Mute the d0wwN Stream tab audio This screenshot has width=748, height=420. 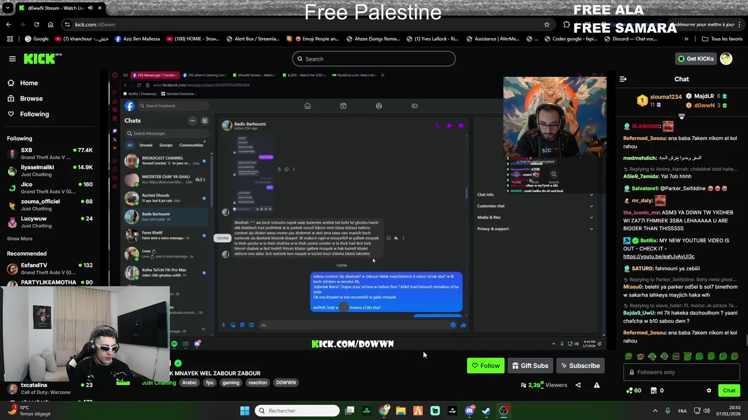point(90,8)
